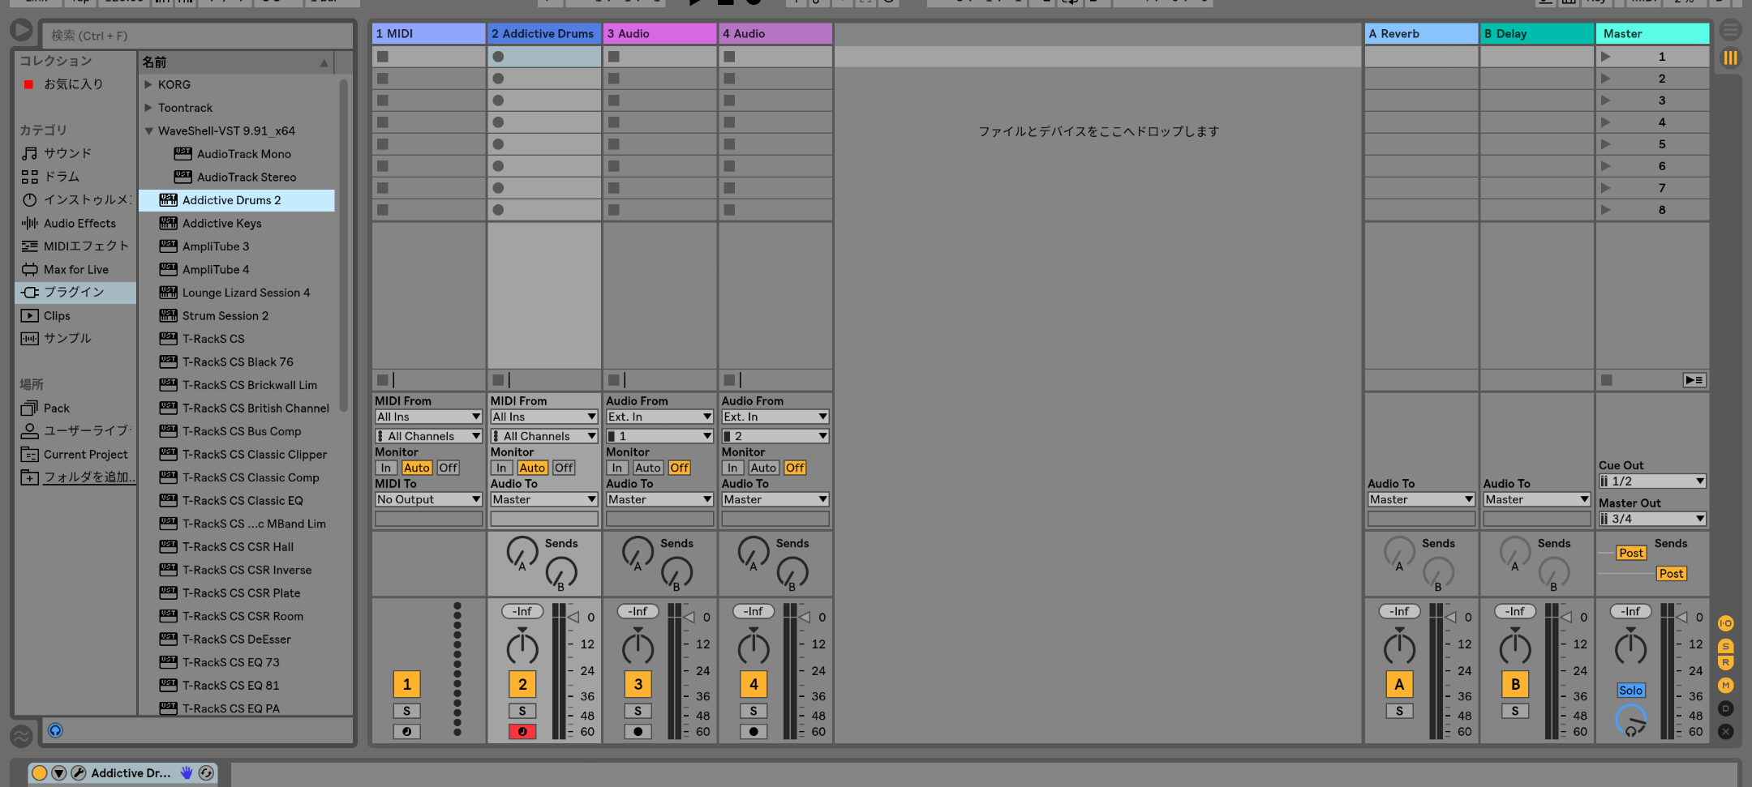The width and height of the screenshot is (1752, 787).
Task: Deactivate track 3 using its activator button
Action: 638,684
